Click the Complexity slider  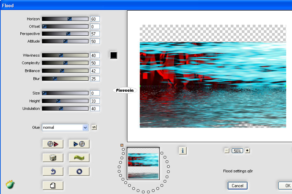(65, 63)
